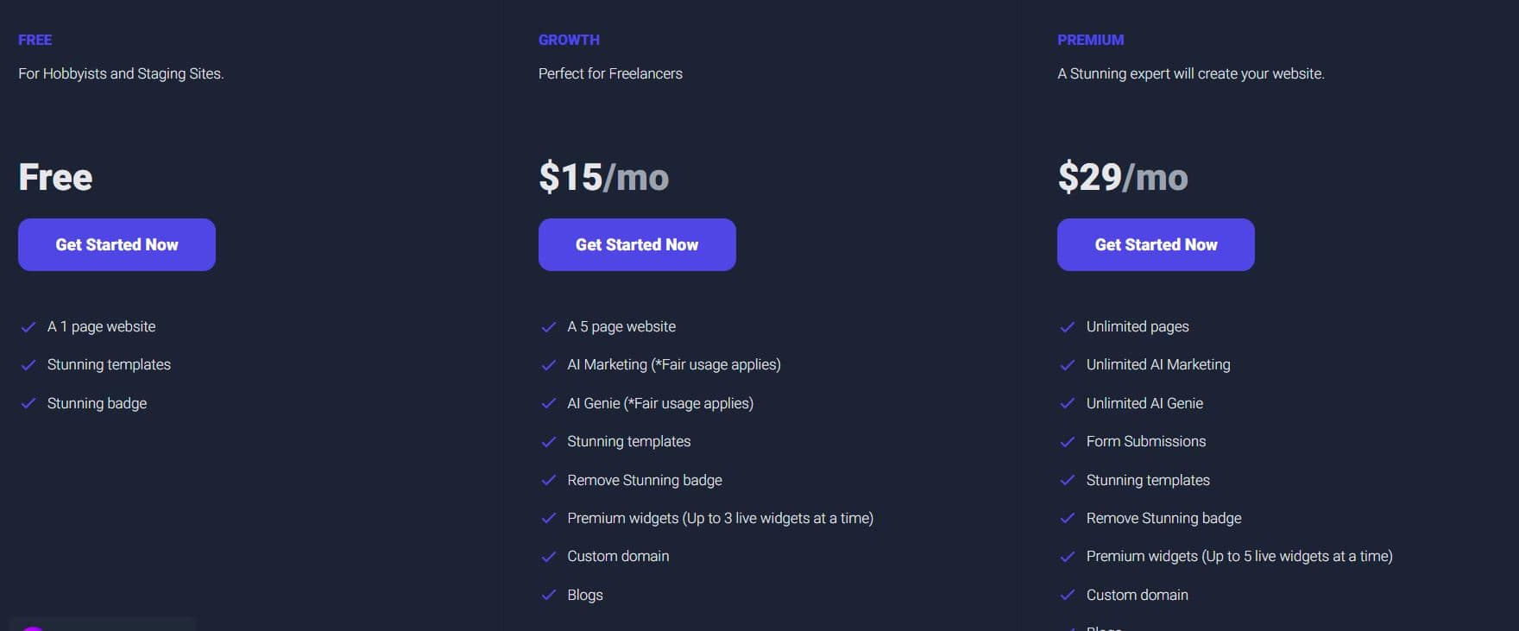Click 'Get Started Now' for the Growth plan
The image size is (1519, 631).
637,244
